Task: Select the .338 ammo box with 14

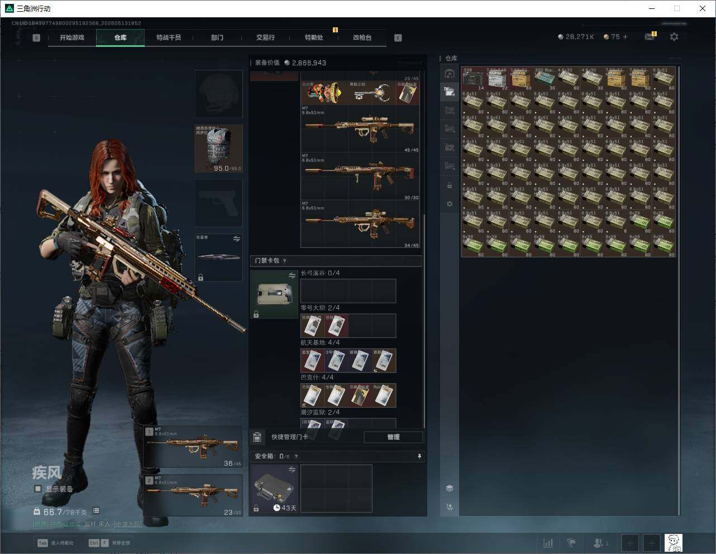Action: click(474, 78)
